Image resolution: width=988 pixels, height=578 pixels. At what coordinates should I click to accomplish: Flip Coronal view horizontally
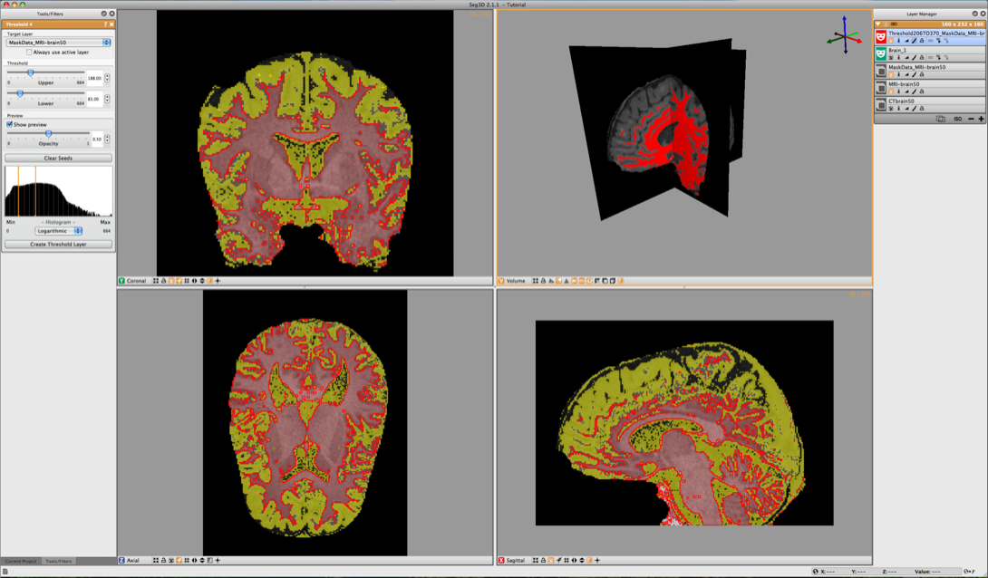tap(194, 281)
